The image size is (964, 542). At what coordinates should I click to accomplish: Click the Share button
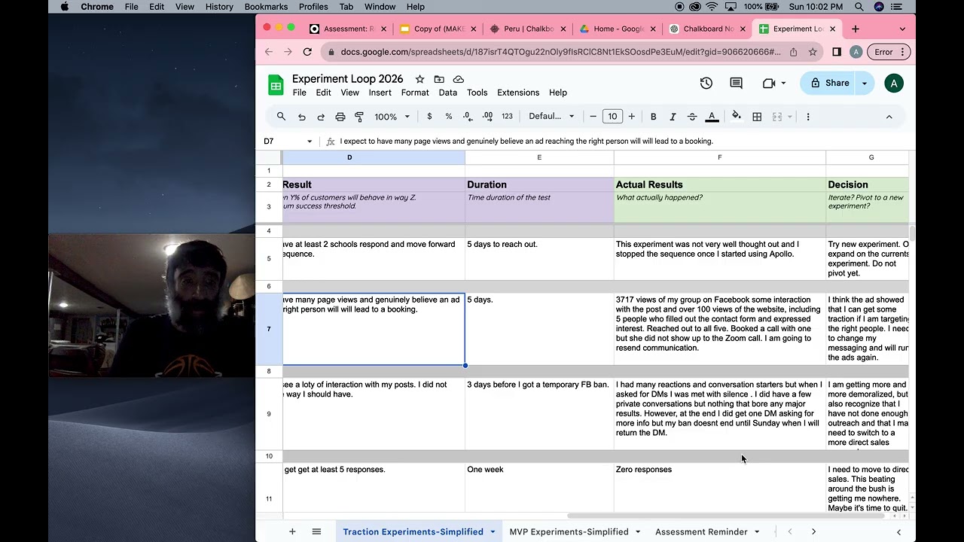coord(828,84)
